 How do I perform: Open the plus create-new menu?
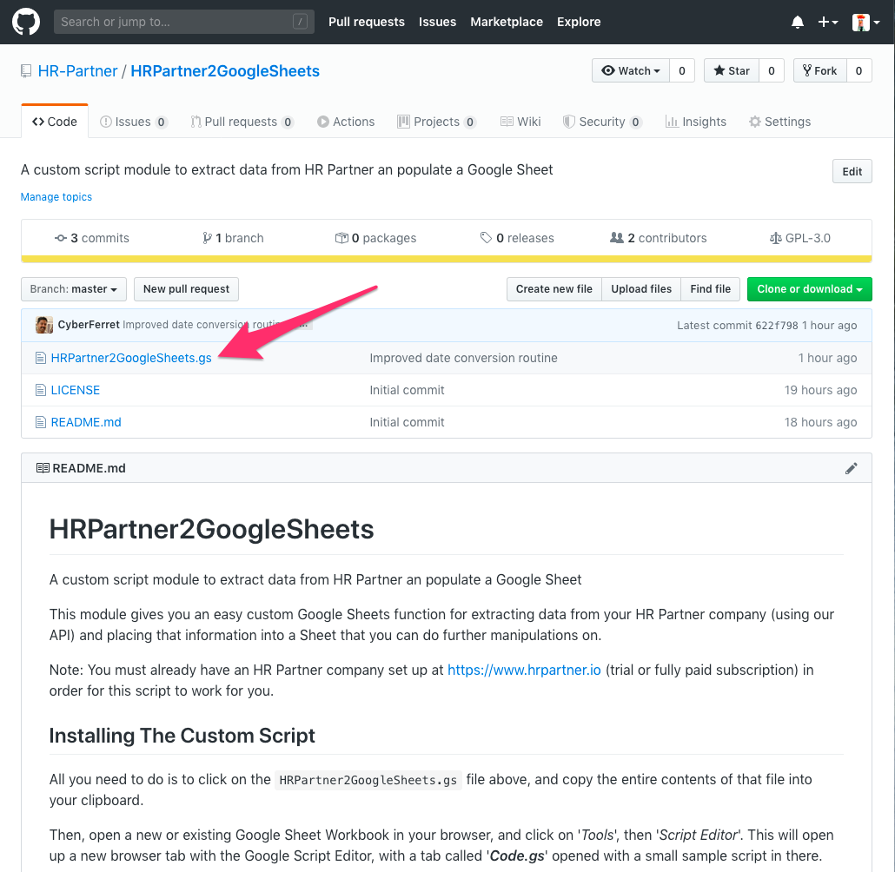pyautogui.click(x=827, y=23)
